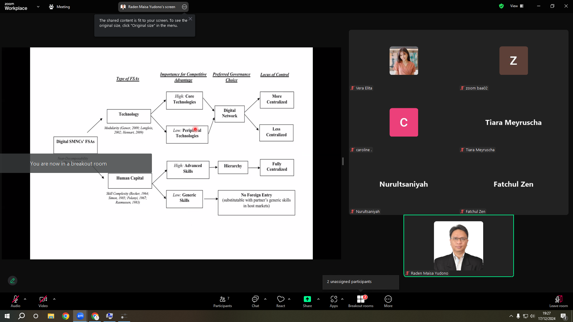Open the More options menu
This screenshot has width=573, height=322.
point(388,301)
